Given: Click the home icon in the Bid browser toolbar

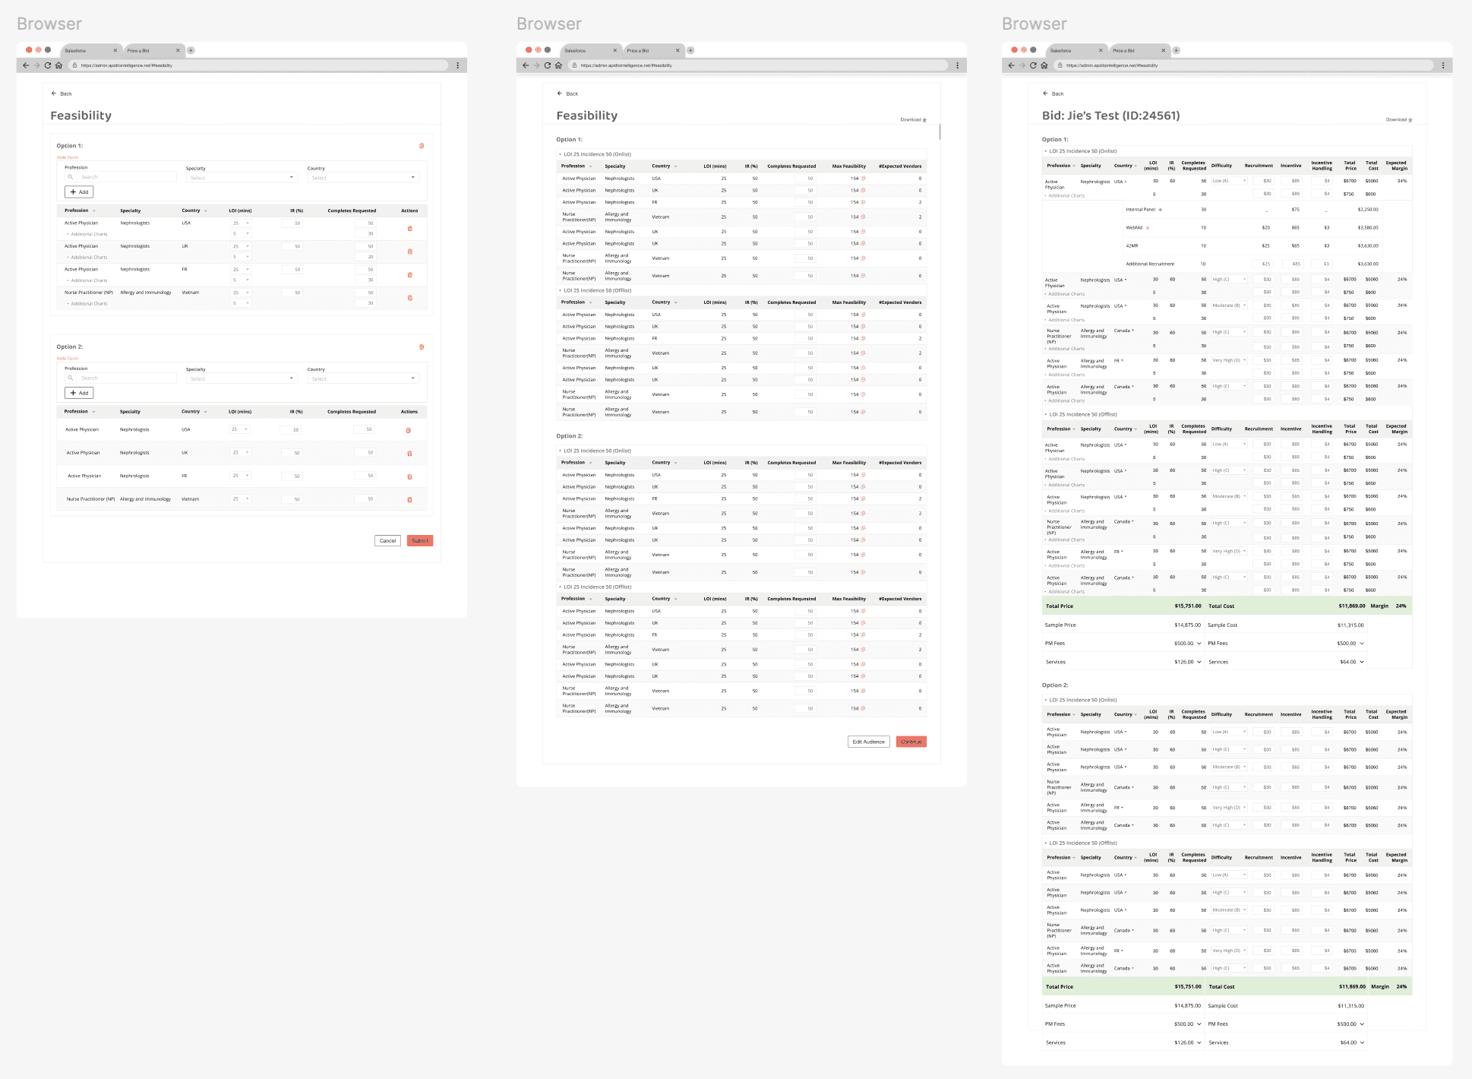Looking at the screenshot, I should tap(1044, 65).
